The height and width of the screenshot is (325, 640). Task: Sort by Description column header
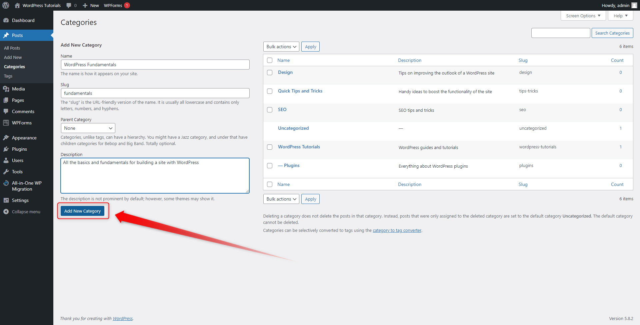[409, 60]
